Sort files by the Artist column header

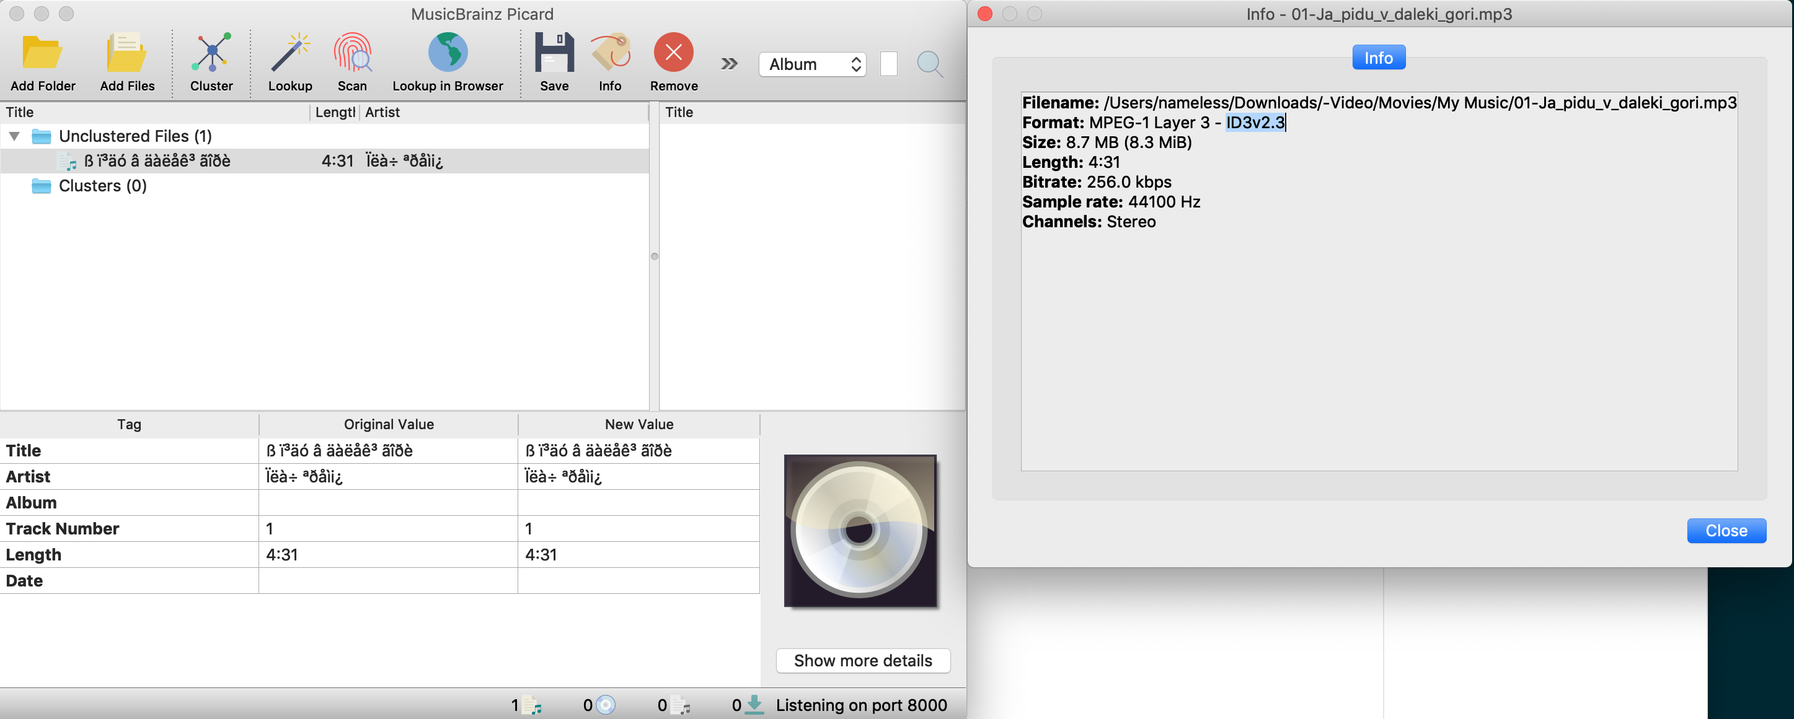coord(382,112)
